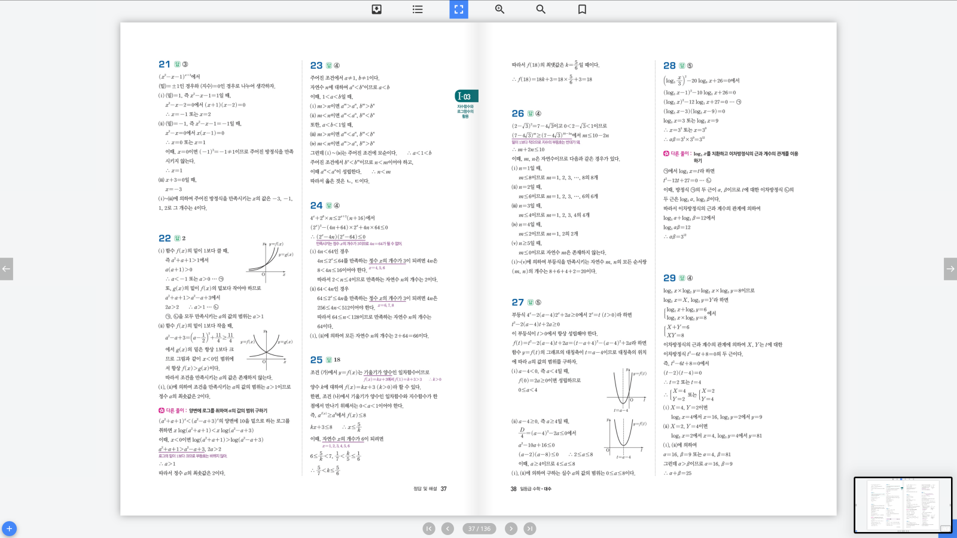Advance one page in bottom bar
This screenshot has width=957, height=538.
511,528
